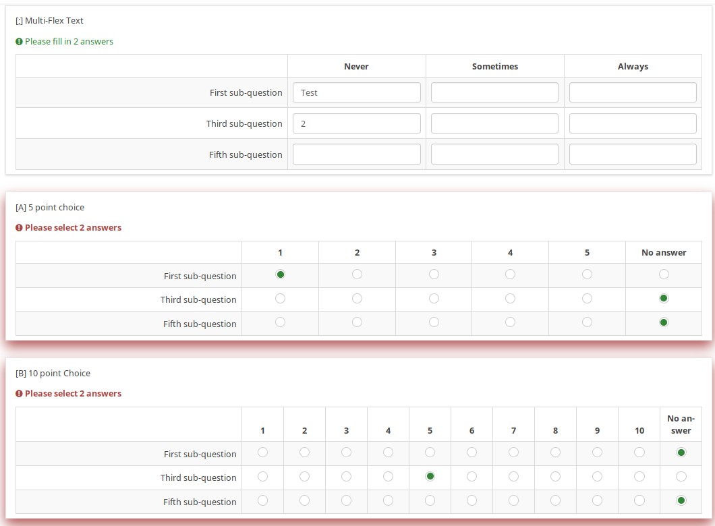Viewport: 715px width, 526px height.
Task: Select No answer for Third sub-question in 10 point Choice
Action: coord(681,476)
